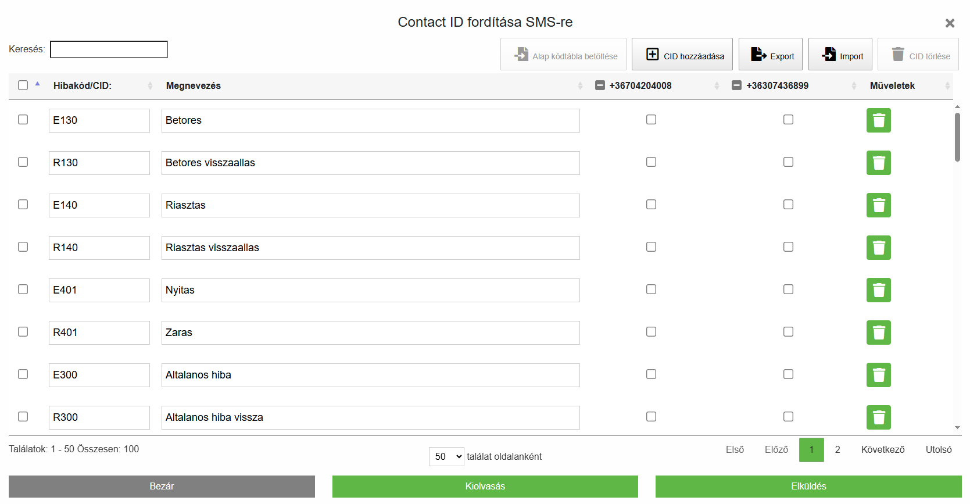Toggle the select-all checkbox in header
Image resolution: width=970 pixels, height=504 pixels.
[23, 85]
